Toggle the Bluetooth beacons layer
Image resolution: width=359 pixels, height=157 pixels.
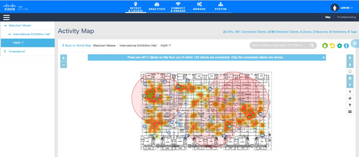click(x=350, y=91)
